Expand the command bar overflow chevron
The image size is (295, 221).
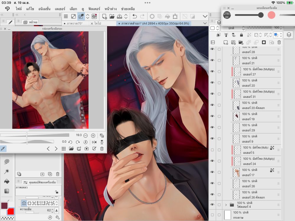click(205, 17)
